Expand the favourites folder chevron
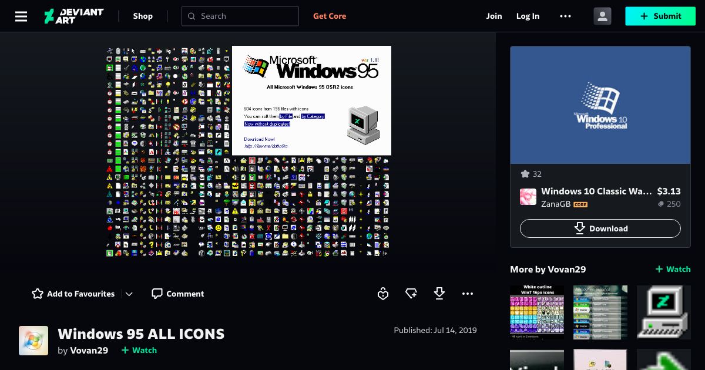Image resolution: width=705 pixels, height=370 pixels. [129, 294]
